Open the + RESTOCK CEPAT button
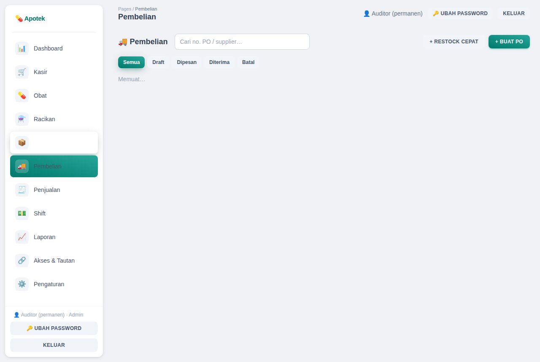The height and width of the screenshot is (362, 540). tap(454, 42)
